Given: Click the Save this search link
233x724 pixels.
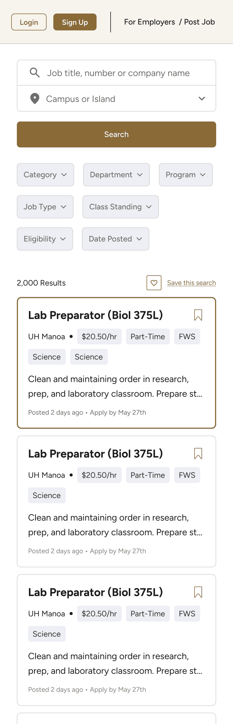Looking at the screenshot, I should pos(191,283).
